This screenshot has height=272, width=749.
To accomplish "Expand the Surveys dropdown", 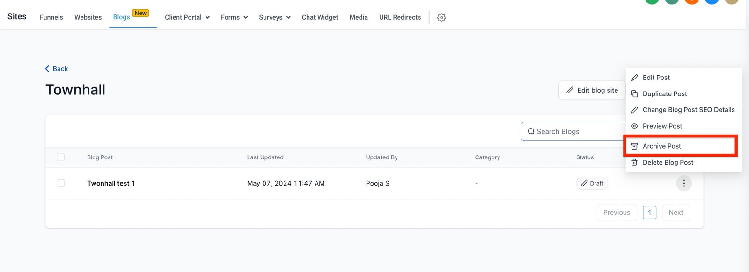I will point(275,17).
